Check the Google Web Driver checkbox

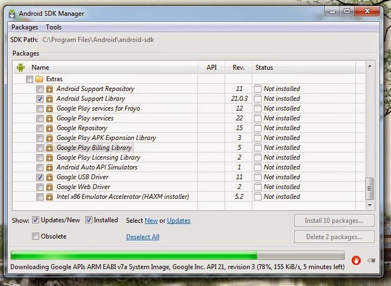pos(40,187)
